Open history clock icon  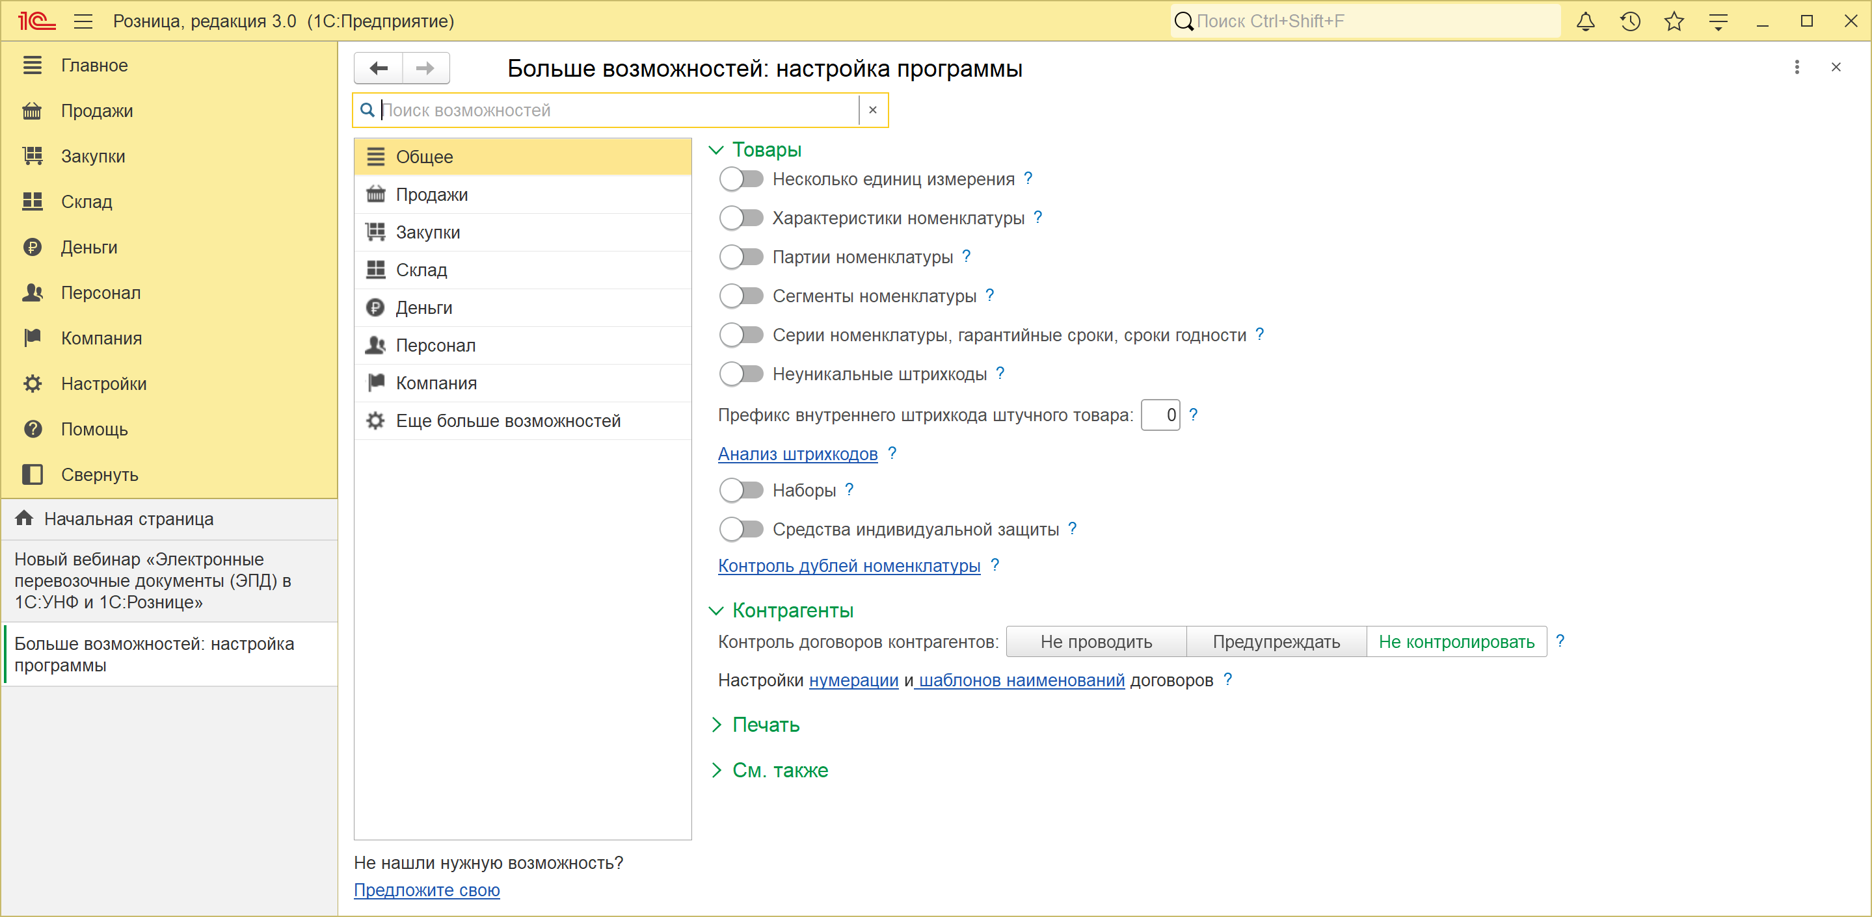click(x=1629, y=21)
